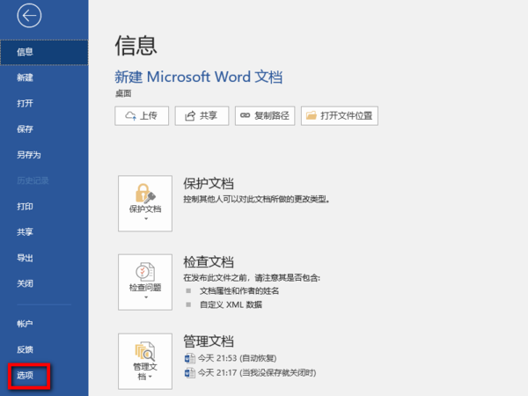Click the folder icon in 打开文件位置

(312, 115)
